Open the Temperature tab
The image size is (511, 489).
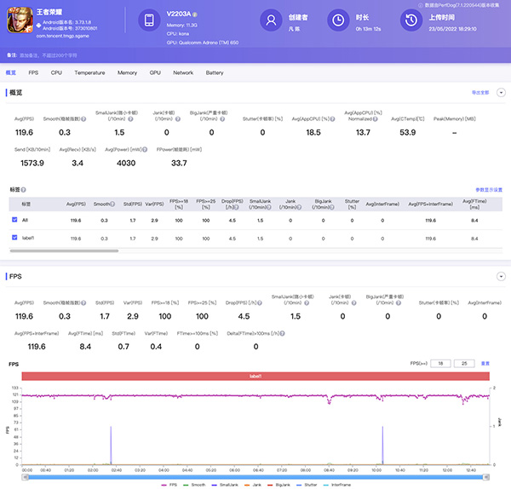(89, 73)
